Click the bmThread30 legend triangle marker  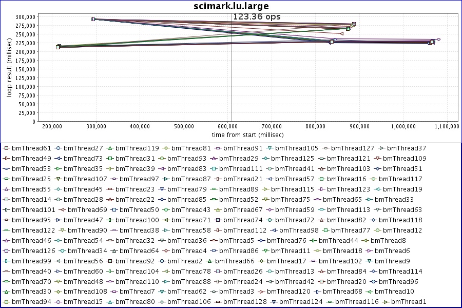[x=6, y=292]
